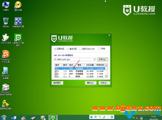Enable the 自定义Ghost32 checkbox

(x=87, y=49)
